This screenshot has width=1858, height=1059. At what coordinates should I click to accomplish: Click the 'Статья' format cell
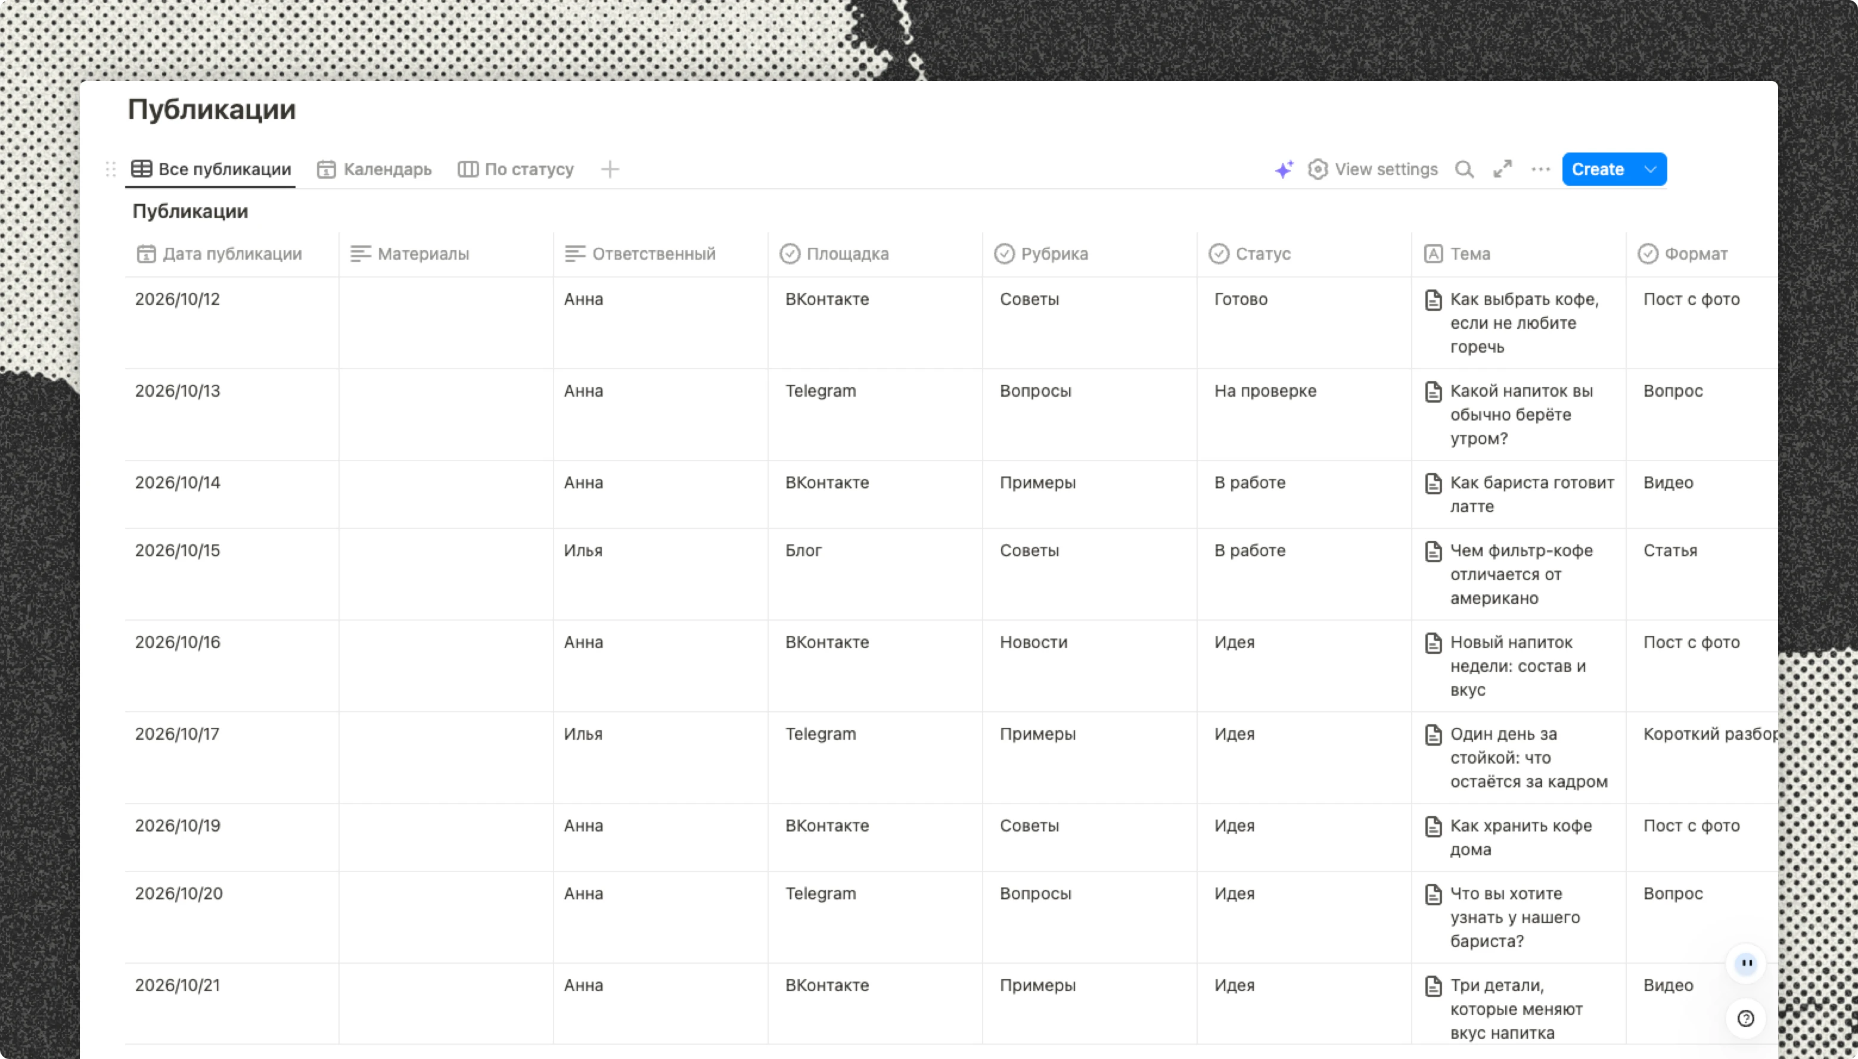(x=1702, y=574)
